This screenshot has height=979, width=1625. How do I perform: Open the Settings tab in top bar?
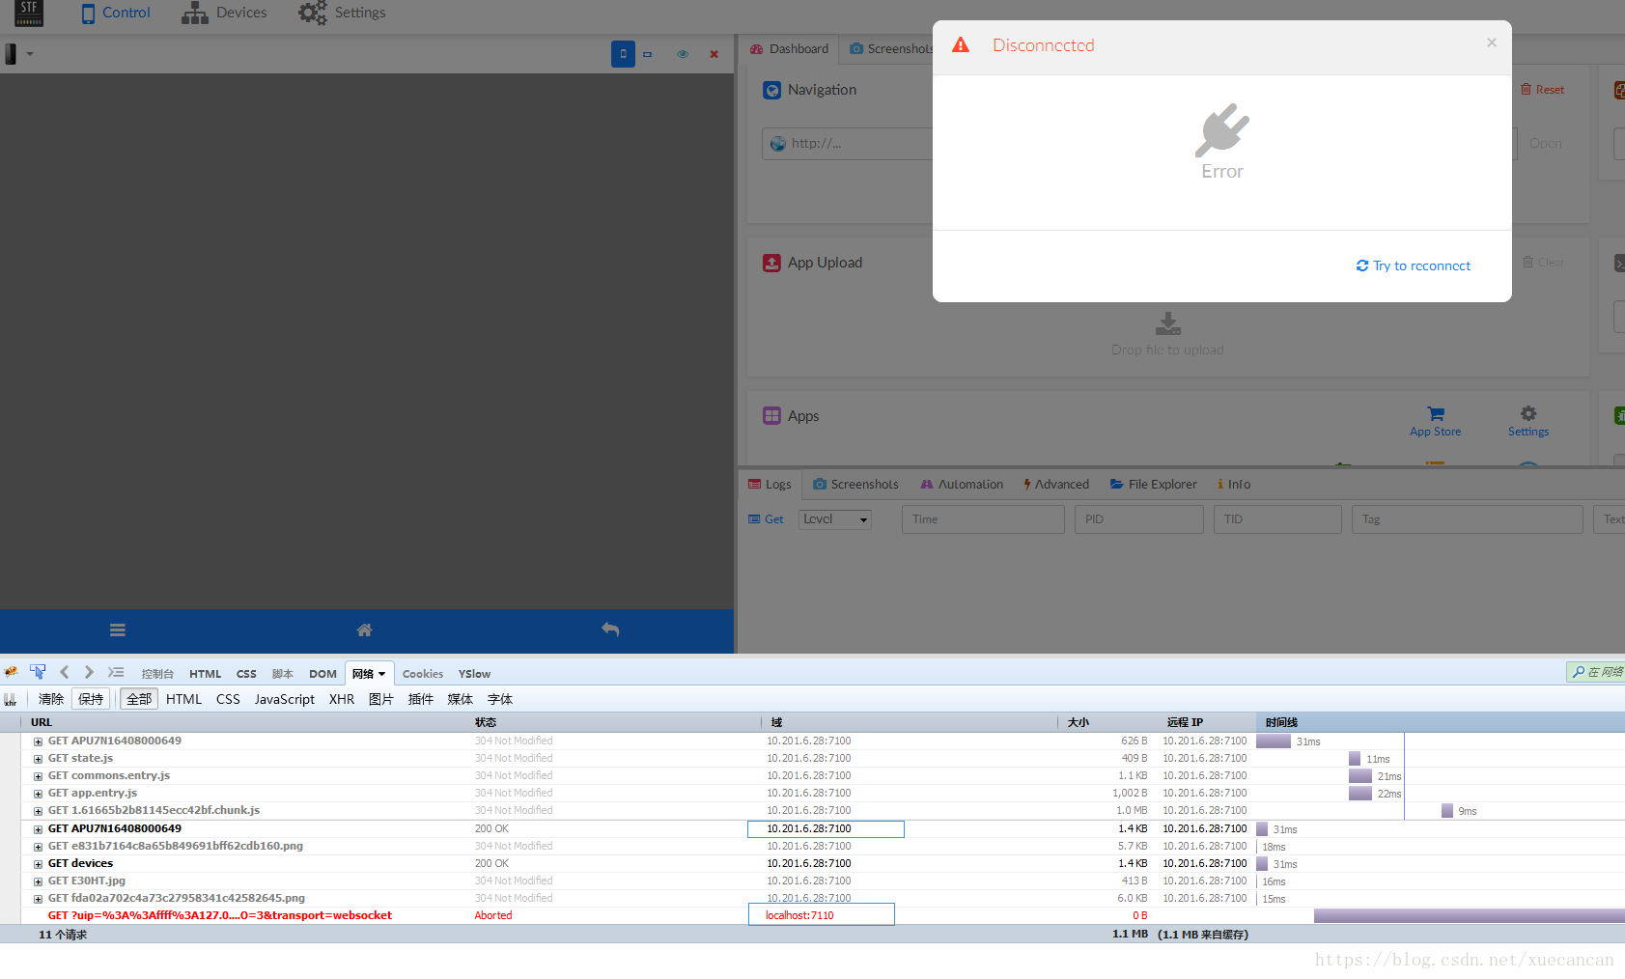pos(342,13)
